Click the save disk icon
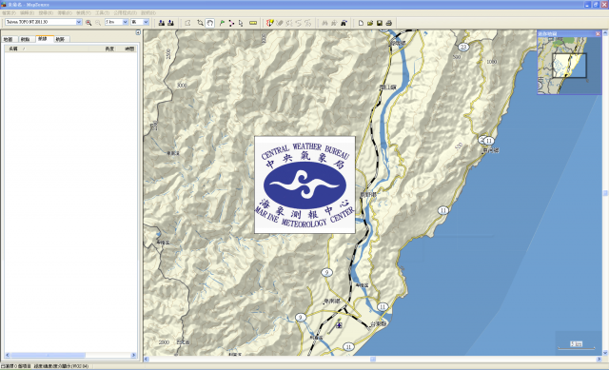This screenshot has height=370, width=609. click(x=380, y=23)
